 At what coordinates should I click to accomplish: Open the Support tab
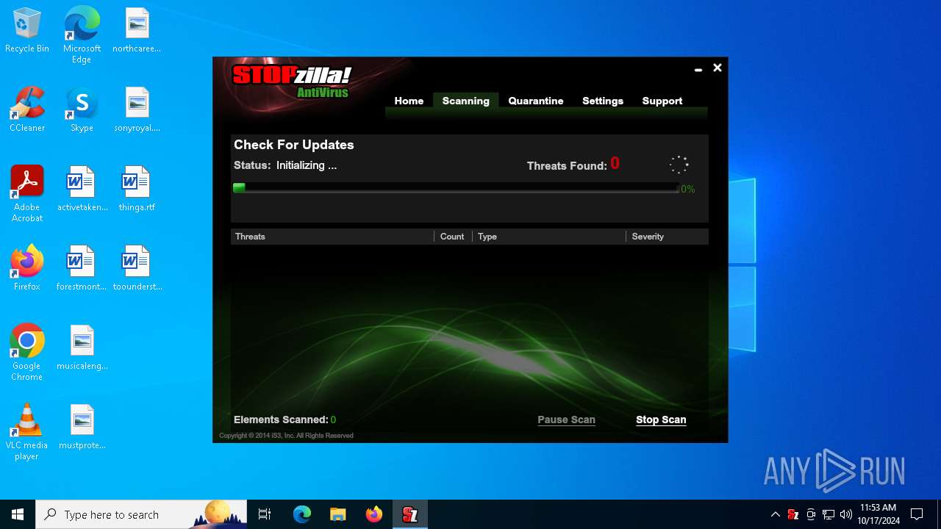[662, 101]
